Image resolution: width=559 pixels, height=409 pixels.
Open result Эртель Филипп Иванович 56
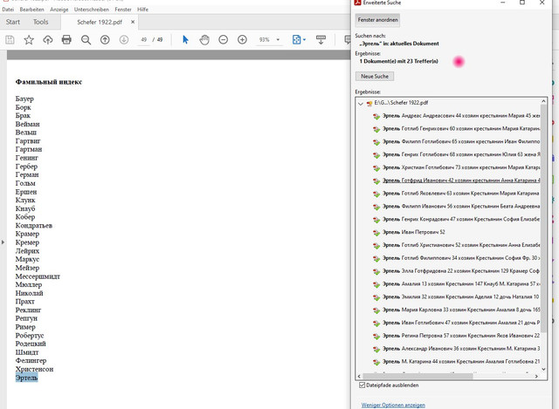(x=461, y=206)
